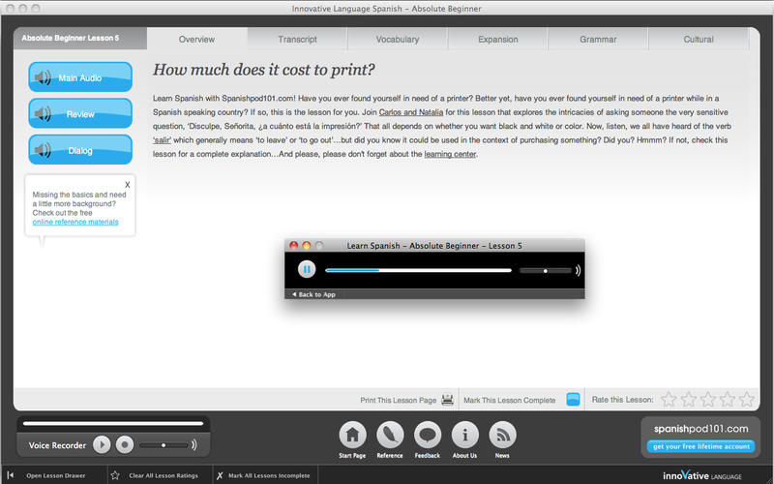The image size is (774, 484).
Task: Start recording with the Voice Recorder
Action: [125, 445]
